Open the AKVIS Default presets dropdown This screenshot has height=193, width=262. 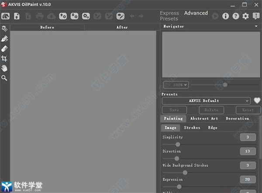tap(206, 101)
